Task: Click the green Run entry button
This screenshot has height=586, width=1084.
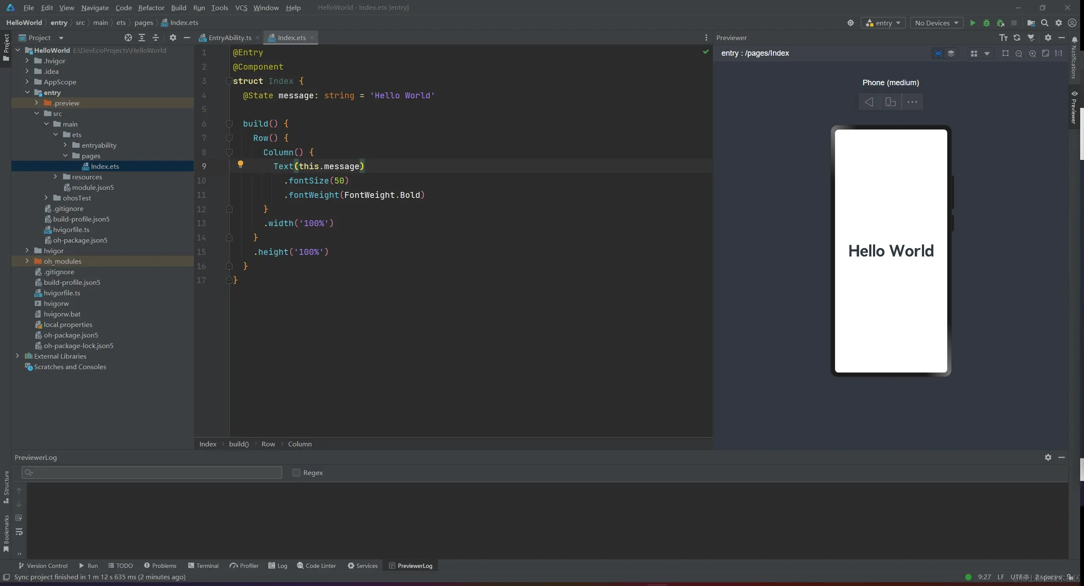Action: (x=973, y=23)
